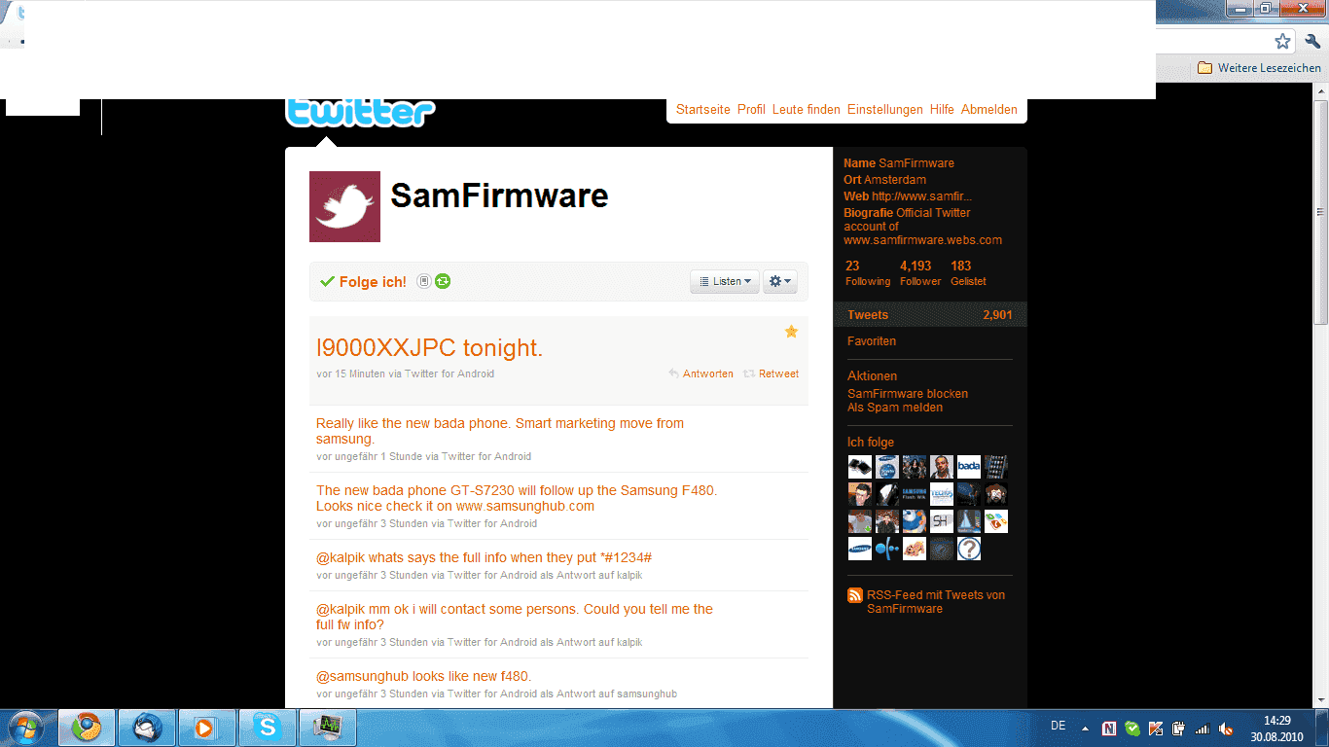The width and height of the screenshot is (1329, 747).
Task: Toggle the mobile device notifications icon
Action: tap(424, 281)
